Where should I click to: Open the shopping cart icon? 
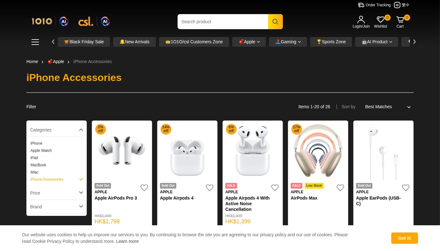400,20
